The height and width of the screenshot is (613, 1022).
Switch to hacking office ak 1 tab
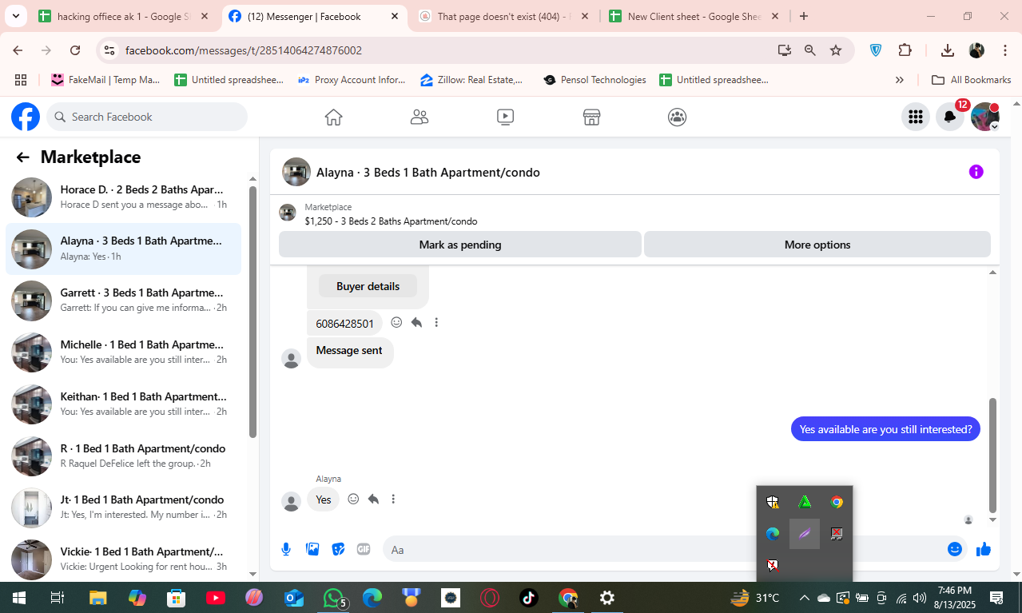click(x=123, y=16)
